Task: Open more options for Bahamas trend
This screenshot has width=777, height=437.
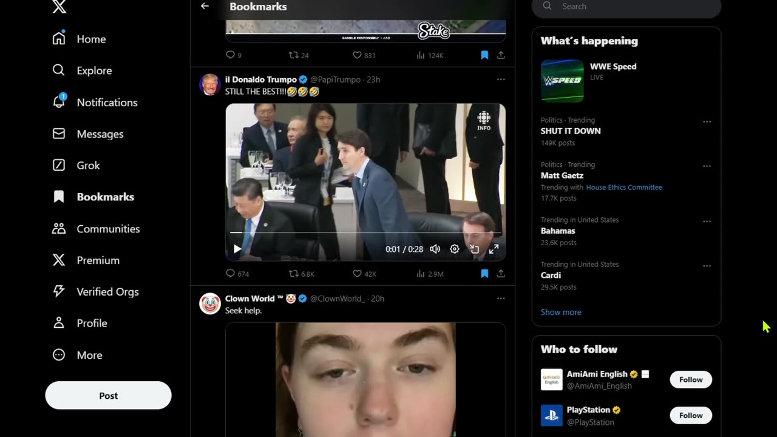Action: tap(707, 221)
